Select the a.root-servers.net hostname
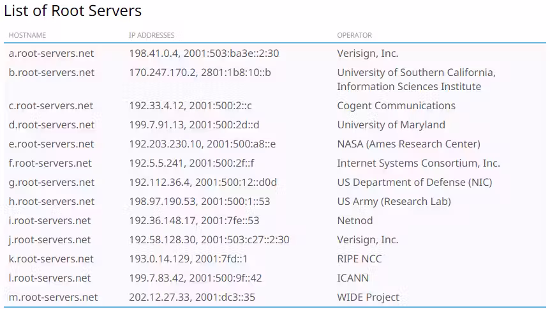Screen dimensions: 550x309 [x=51, y=54]
